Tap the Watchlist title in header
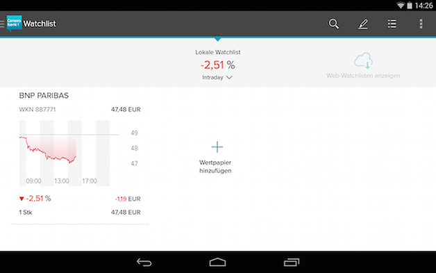 40,24
